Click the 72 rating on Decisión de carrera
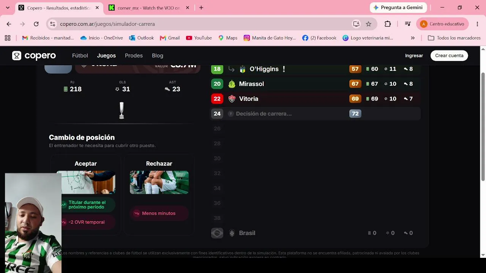This screenshot has height=273, width=486. [355, 114]
